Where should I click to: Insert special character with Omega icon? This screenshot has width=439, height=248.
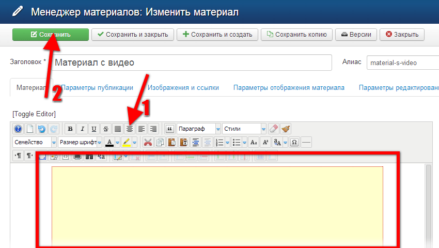click(295, 142)
